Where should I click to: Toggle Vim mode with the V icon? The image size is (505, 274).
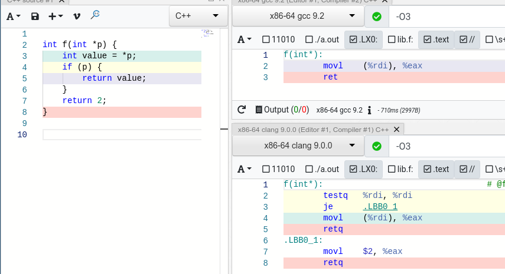coord(77,16)
